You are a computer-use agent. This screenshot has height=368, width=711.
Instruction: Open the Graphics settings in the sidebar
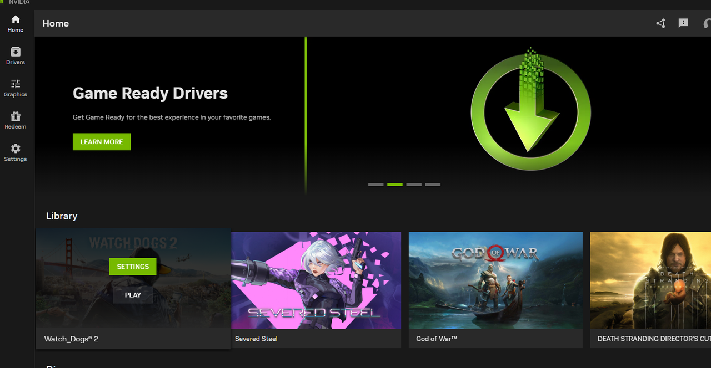coord(16,88)
